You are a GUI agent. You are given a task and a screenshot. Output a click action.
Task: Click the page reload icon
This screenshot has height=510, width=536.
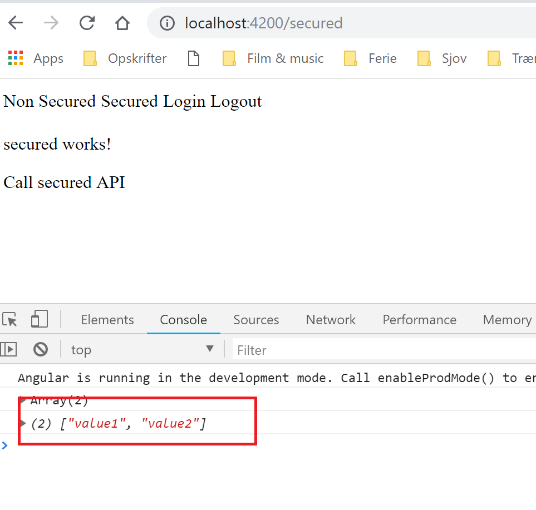click(x=87, y=23)
